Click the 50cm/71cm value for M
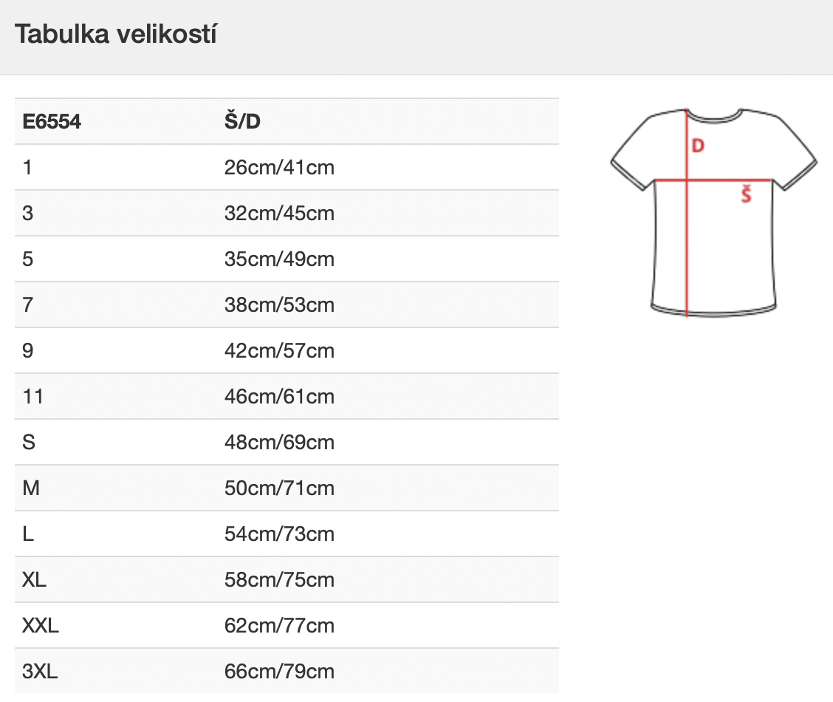 pyautogui.click(x=279, y=488)
